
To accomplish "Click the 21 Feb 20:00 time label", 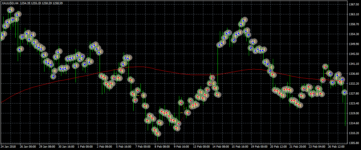I will [298, 147].
